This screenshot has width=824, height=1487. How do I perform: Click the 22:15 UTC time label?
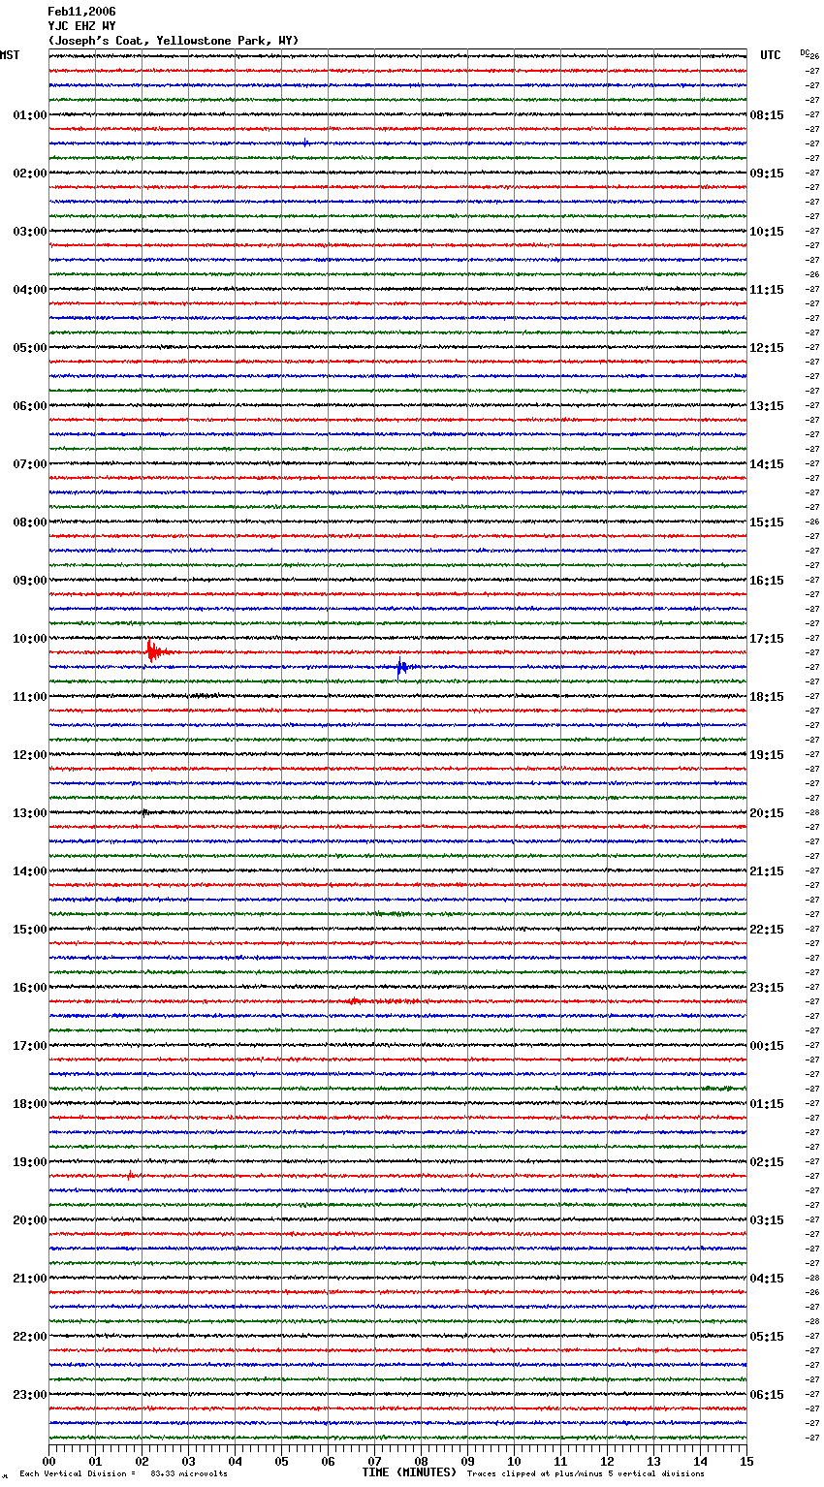[767, 930]
